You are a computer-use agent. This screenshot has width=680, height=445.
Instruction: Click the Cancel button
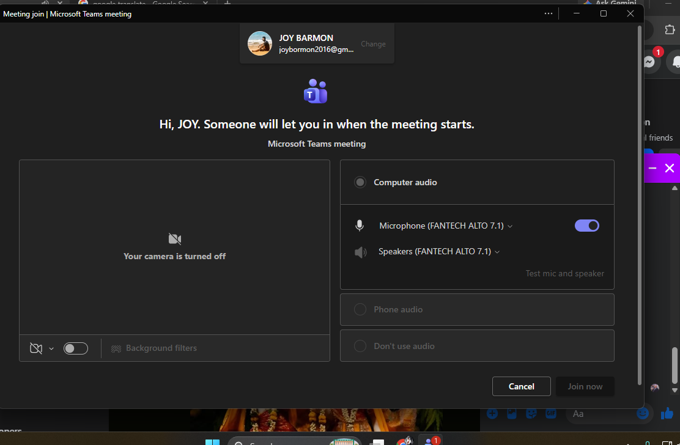(521, 386)
